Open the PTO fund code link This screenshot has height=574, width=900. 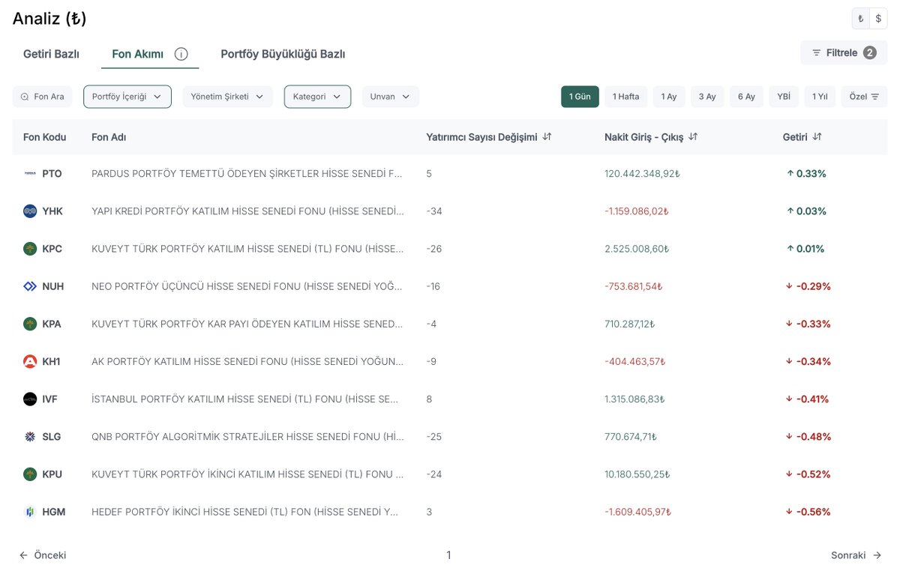click(x=52, y=174)
